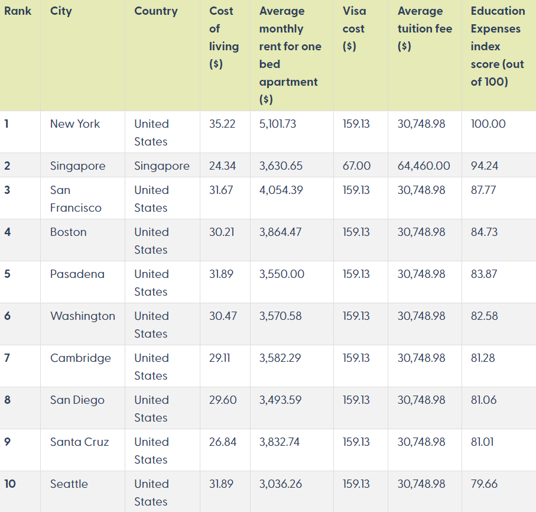Click Boston's cost of living 30.21
The height and width of the screenshot is (512, 536).
click(x=222, y=232)
